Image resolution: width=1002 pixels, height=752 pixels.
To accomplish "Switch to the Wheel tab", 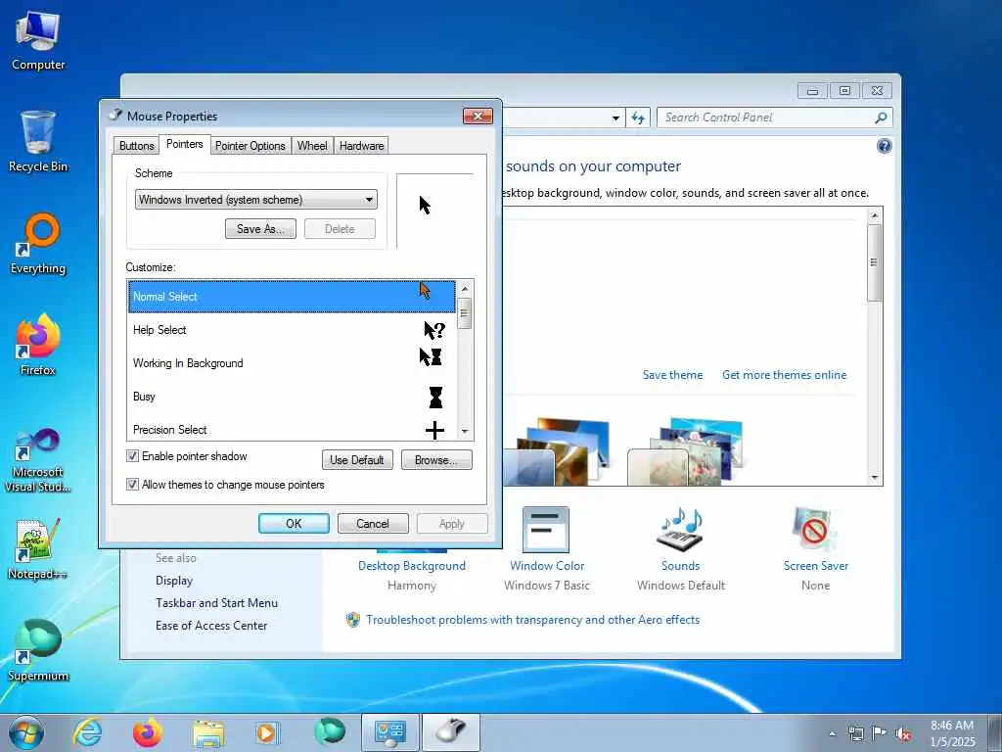I will [312, 146].
